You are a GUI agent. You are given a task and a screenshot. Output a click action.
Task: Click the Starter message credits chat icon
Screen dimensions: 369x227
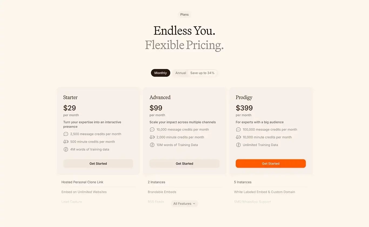[66, 134]
